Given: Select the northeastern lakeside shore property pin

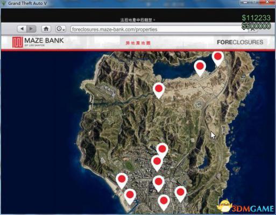Looking at the screenshot, I should [218, 59].
